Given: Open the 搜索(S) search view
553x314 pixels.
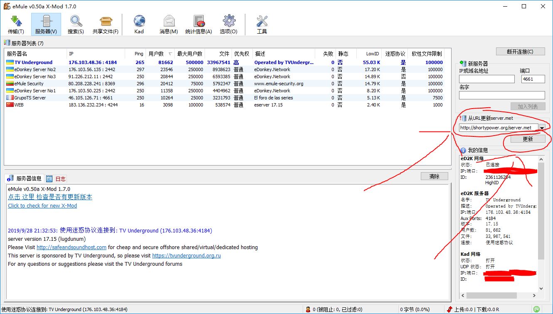Looking at the screenshot, I should click(x=76, y=24).
